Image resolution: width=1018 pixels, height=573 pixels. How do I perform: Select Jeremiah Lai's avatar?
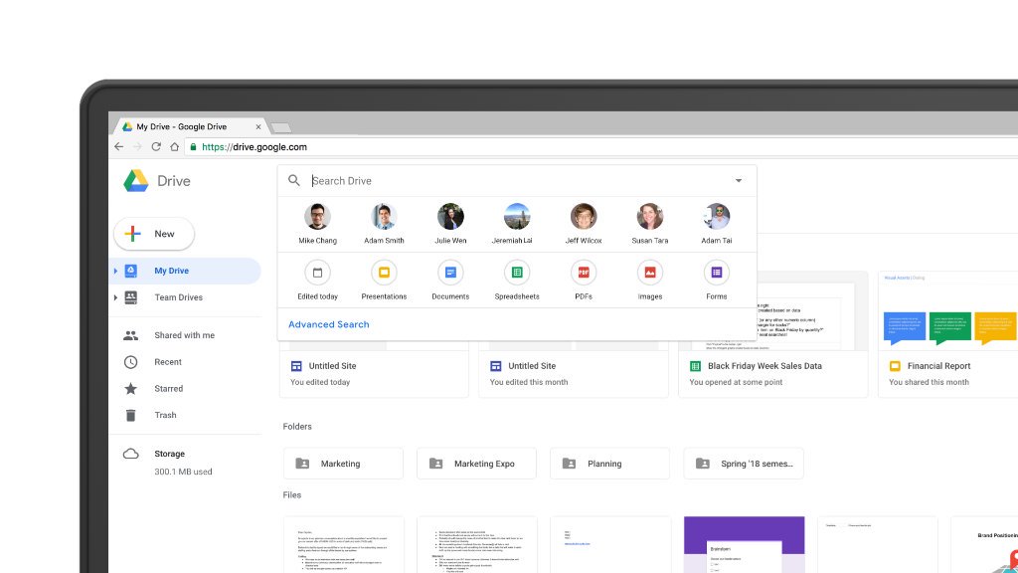click(517, 216)
